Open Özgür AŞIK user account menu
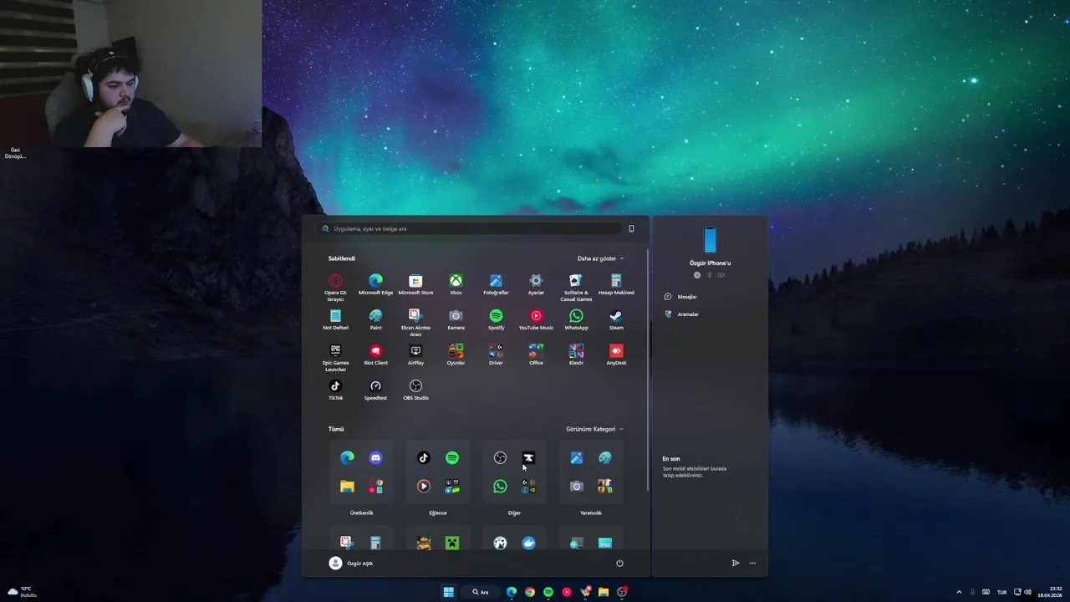 (351, 564)
